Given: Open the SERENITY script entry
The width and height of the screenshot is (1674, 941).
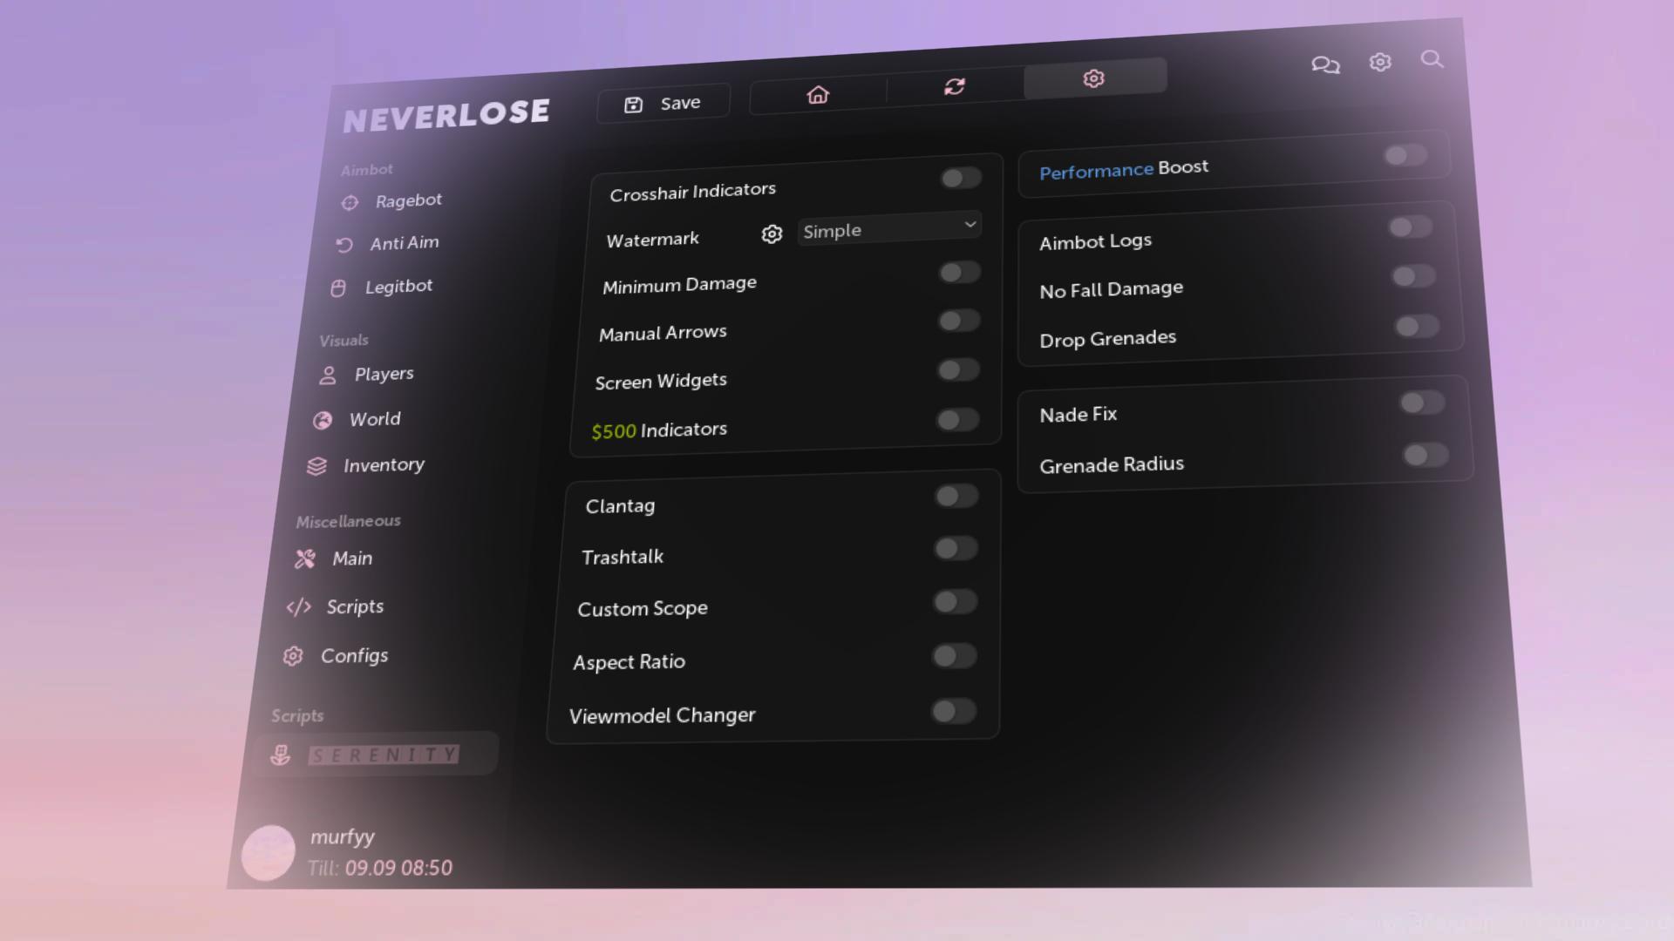Looking at the screenshot, I should tap(384, 755).
